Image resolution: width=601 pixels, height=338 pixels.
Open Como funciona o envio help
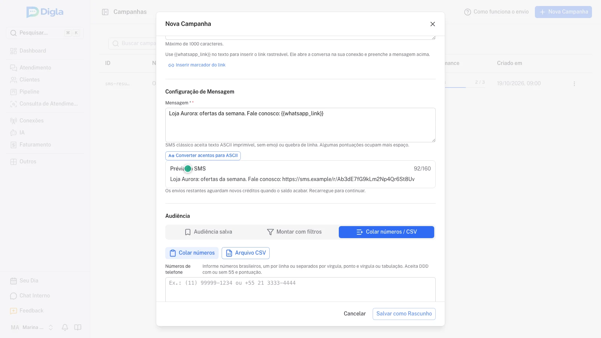(496, 12)
